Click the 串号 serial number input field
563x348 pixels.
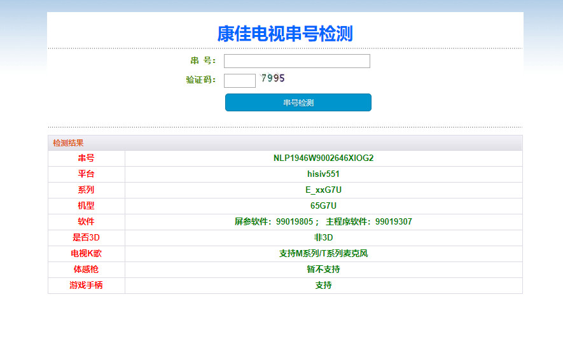[297, 61]
